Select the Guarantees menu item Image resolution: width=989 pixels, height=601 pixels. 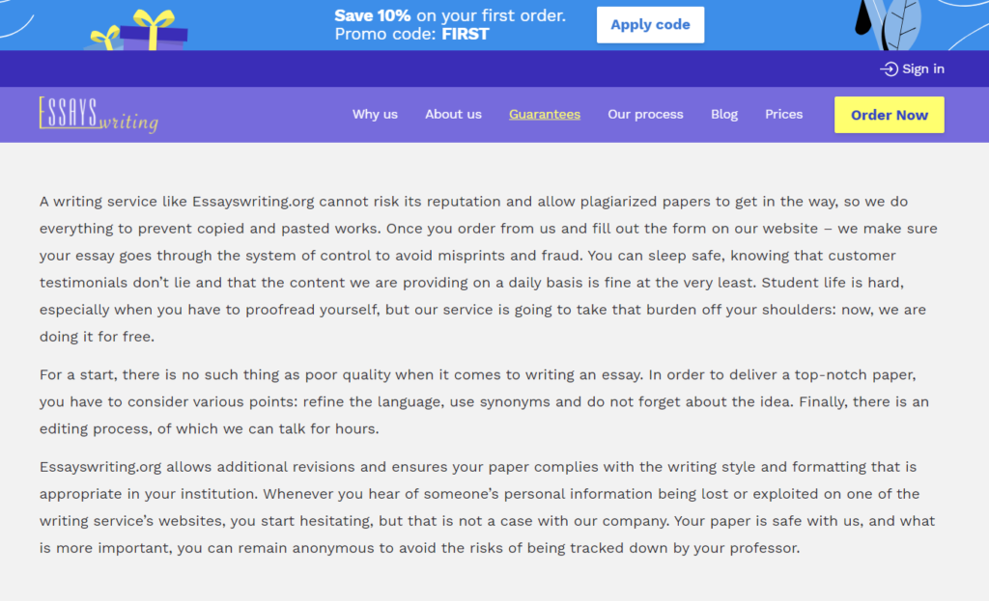point(545,114)
